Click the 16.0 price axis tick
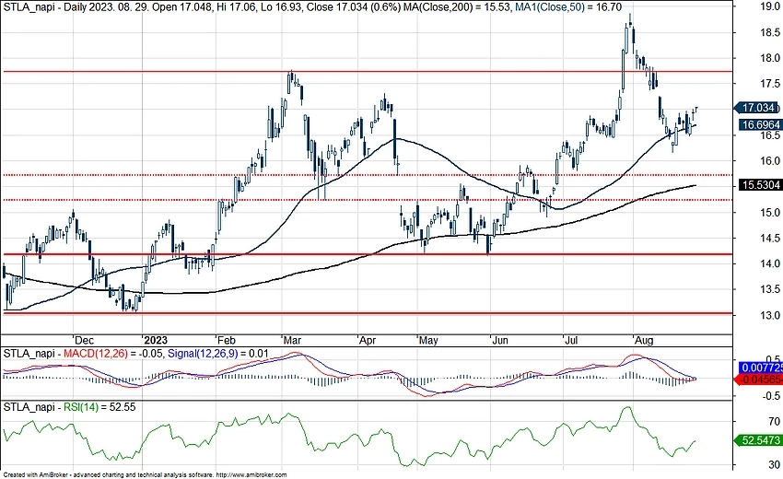This screenshot has height=479, width=783. coord(770,161)
